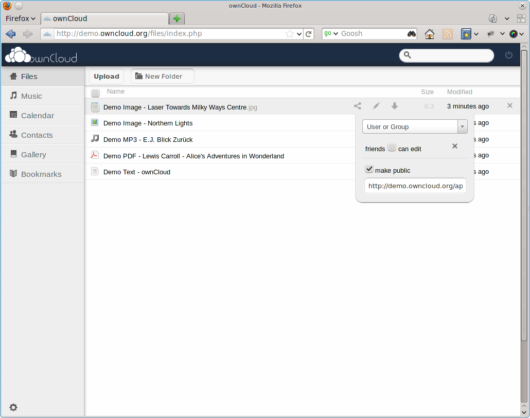Screen dimensions: 530x418
Task: Download the Laser Towards Milky Ways image
Action: pyautogui.click(x=395, y=106)
